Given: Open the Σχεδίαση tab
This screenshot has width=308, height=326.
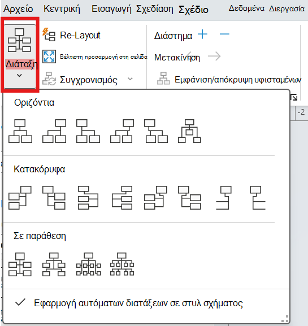Looking at the screenshot, I should [154, 9].
